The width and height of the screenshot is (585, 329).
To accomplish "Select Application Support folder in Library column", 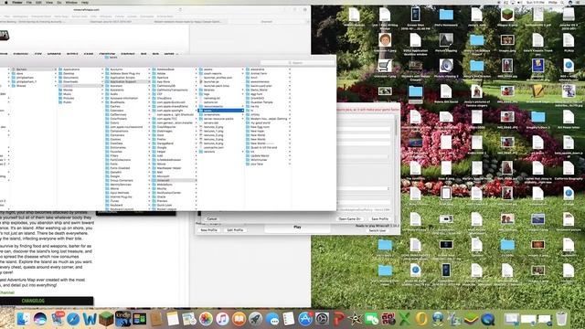I will pyautogui.click(x=127, y=81).
